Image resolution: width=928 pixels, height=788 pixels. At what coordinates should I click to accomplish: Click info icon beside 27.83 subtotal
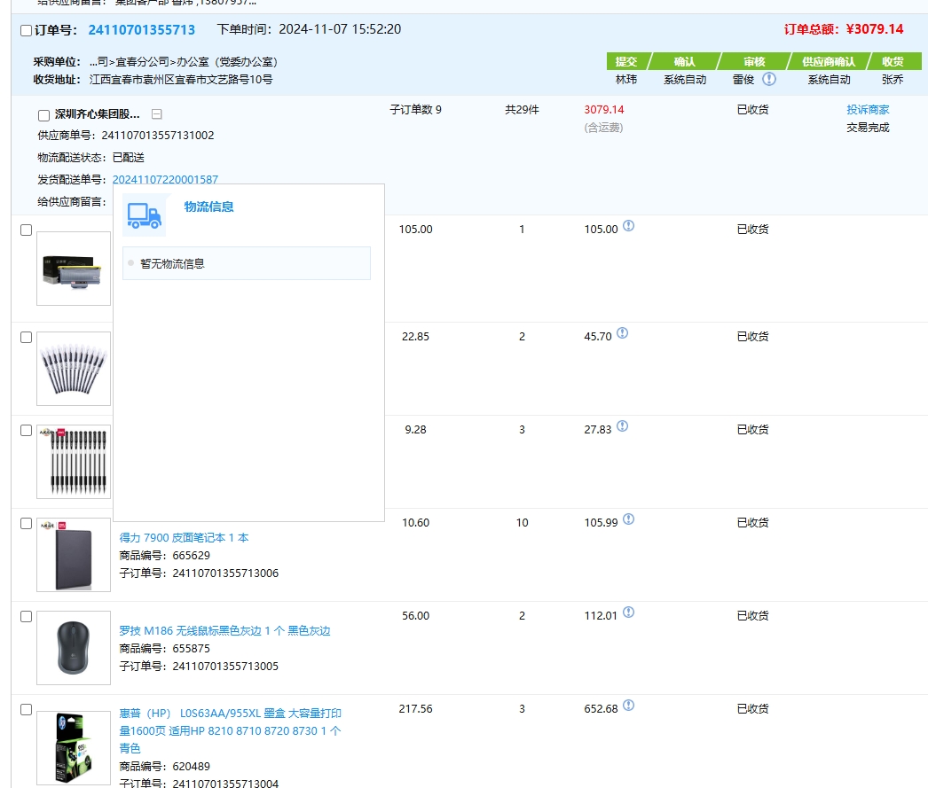pos(623,426)
